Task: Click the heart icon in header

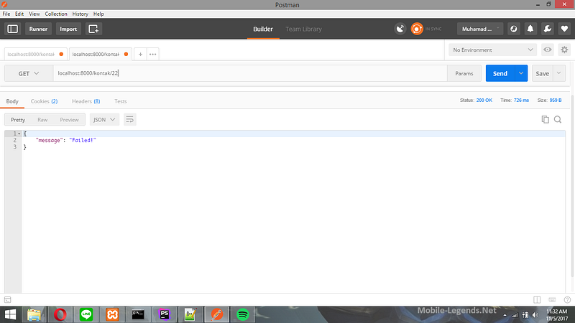Action: 564,29
